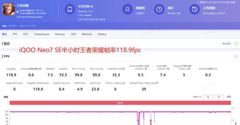Click help icon under SmallJank
Screen dimensions: 240x125
146,69
